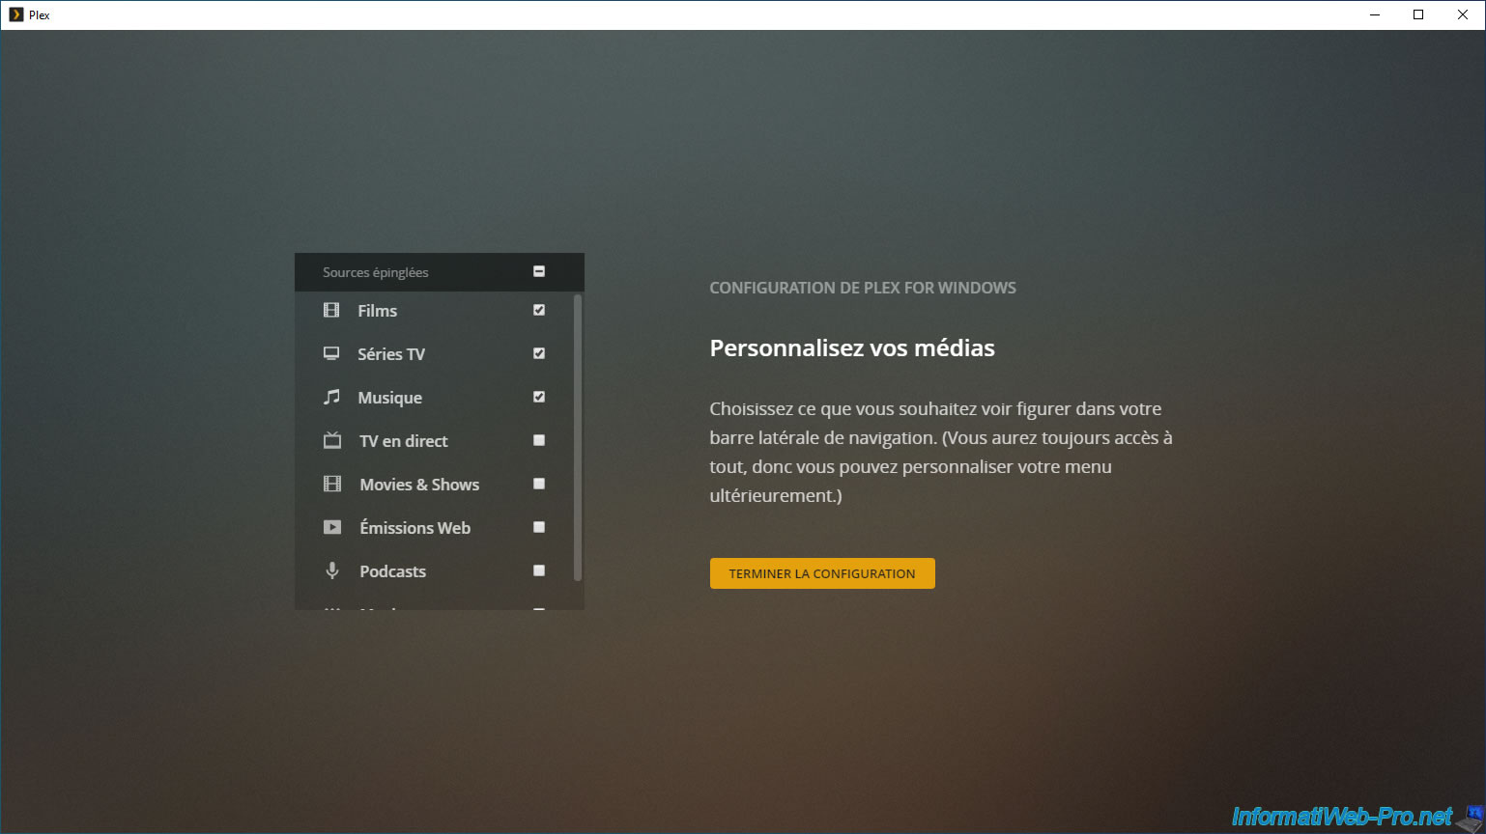Click the Plex logo in the title bar
The width and height of the screenshot is (1486, 834).
pos(15,14)
